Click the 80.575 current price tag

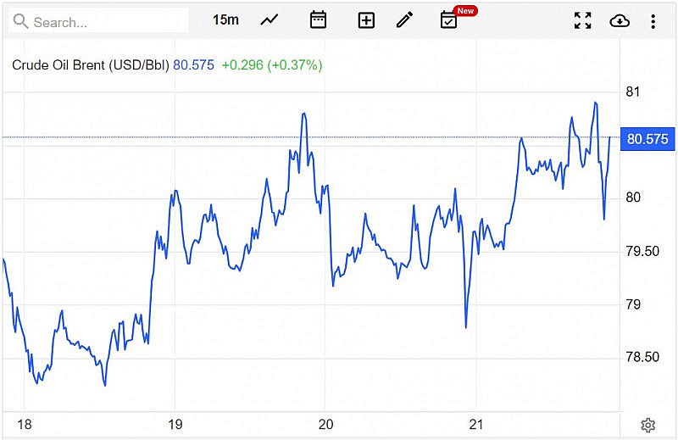coord(646,139)
